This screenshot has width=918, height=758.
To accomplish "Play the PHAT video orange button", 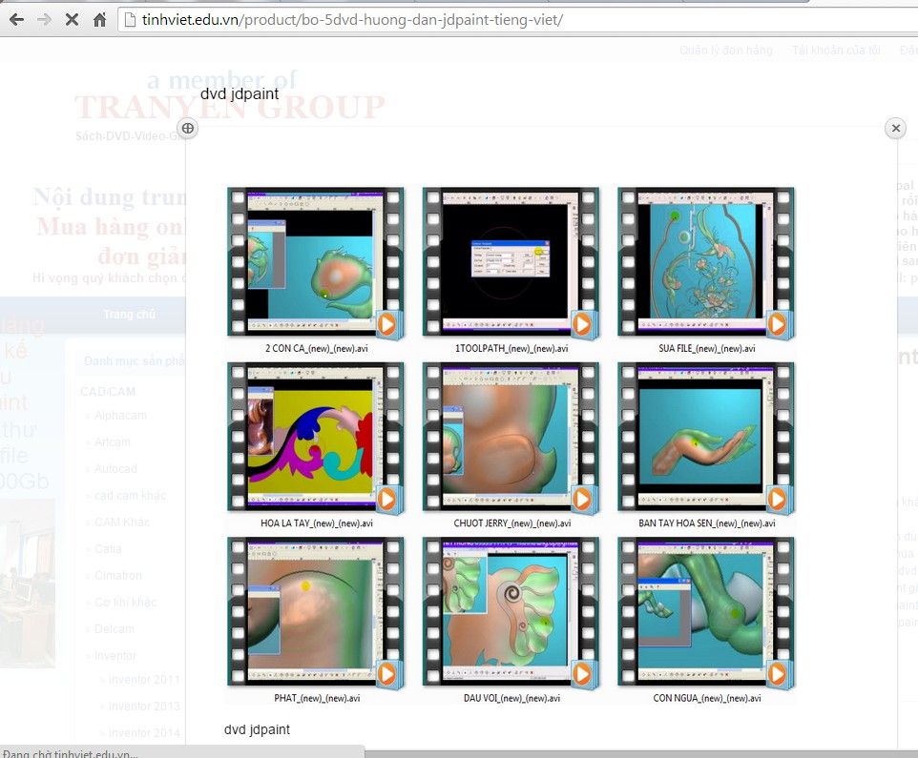I will (x=386, y=674).
